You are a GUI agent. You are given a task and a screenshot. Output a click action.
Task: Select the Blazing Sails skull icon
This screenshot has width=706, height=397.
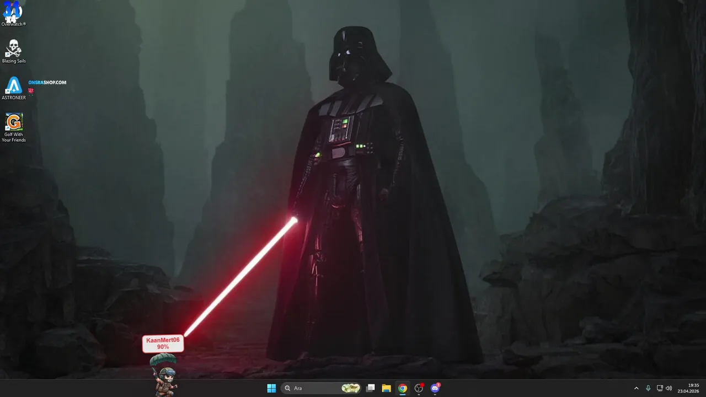pos(13,49)
